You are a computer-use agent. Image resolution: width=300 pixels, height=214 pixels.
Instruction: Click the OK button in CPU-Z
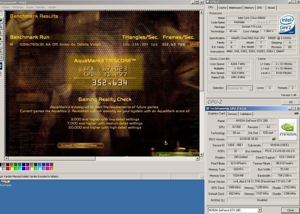tap(291, 102)
